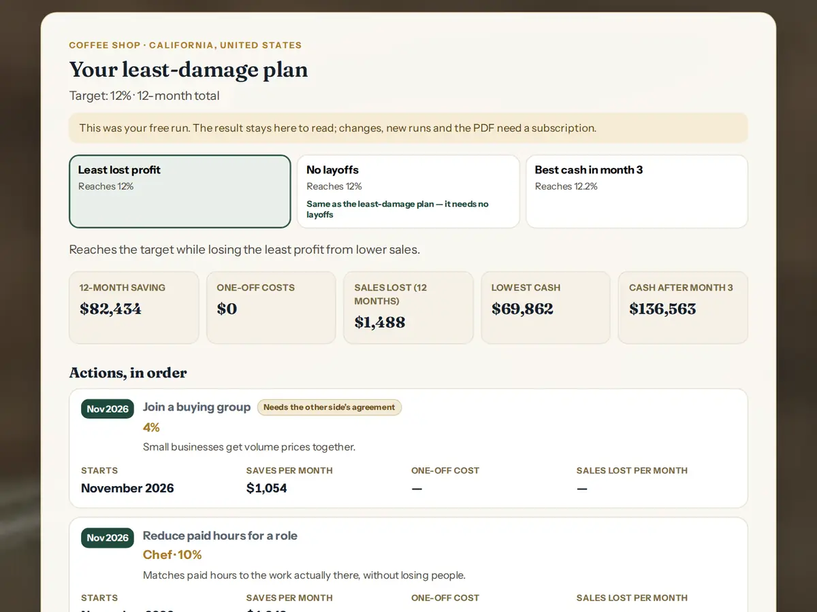This screenshot has height=612, width=817.
Task: Click the Nov 2026 badge beside Join a buying group
Action: [x=108, y=409]
